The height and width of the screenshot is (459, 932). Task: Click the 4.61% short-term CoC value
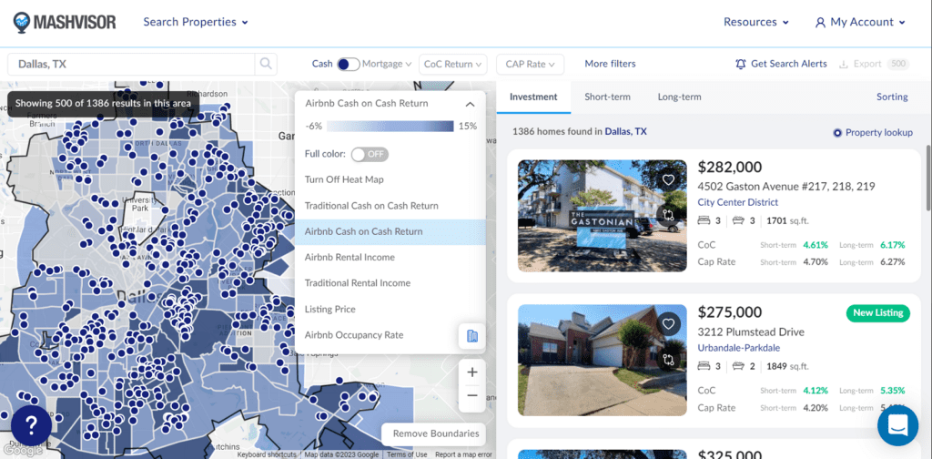click(x=815, y=245)
